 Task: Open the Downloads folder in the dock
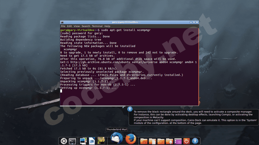pos(169,141)
